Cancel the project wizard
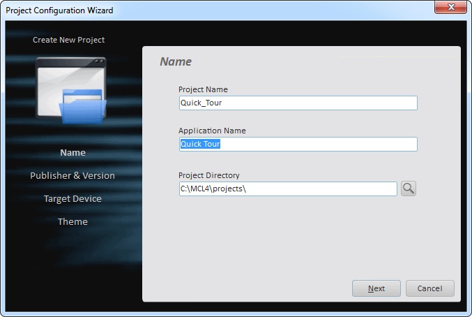Screen dimensions: 472x317 pyautogui.click(x=429, y=288)
